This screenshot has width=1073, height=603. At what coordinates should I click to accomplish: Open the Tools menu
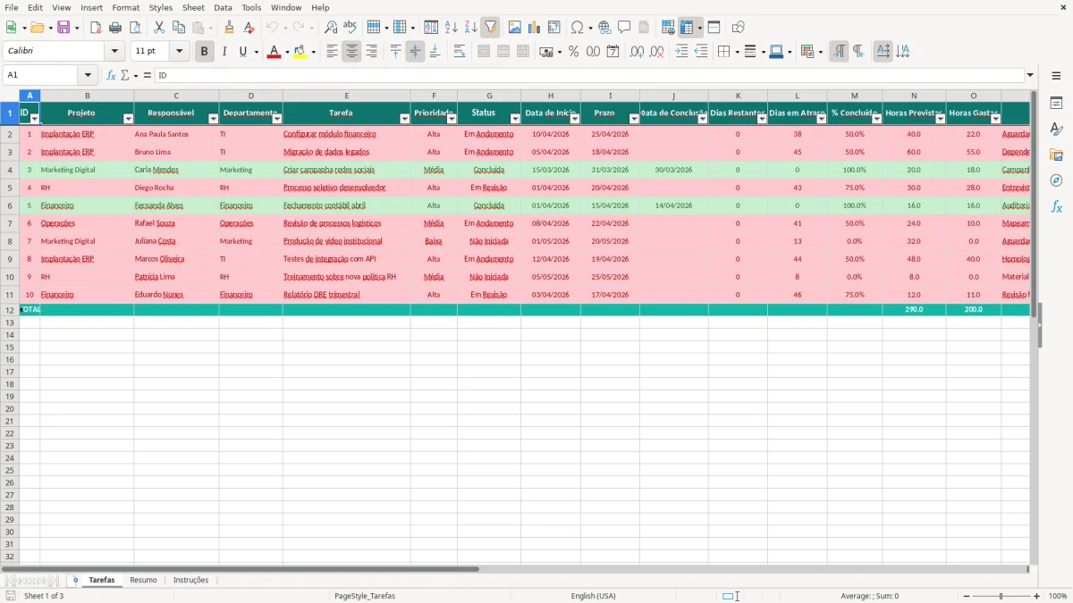tap(251, 7)
